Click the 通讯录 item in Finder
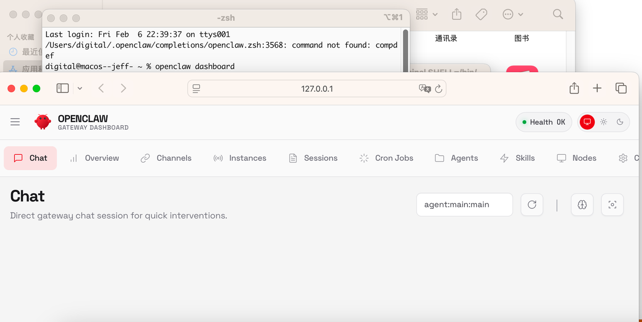Image resolution: width=642 pixels, height=322 pixels. [x=446, y=39]
